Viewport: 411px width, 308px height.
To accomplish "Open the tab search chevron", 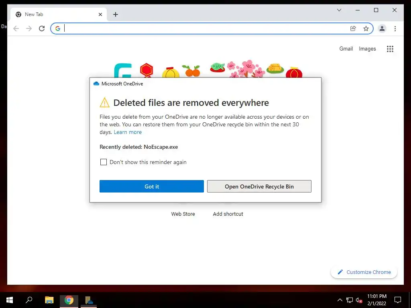I will pyautogui.click(x=339, y=10).
